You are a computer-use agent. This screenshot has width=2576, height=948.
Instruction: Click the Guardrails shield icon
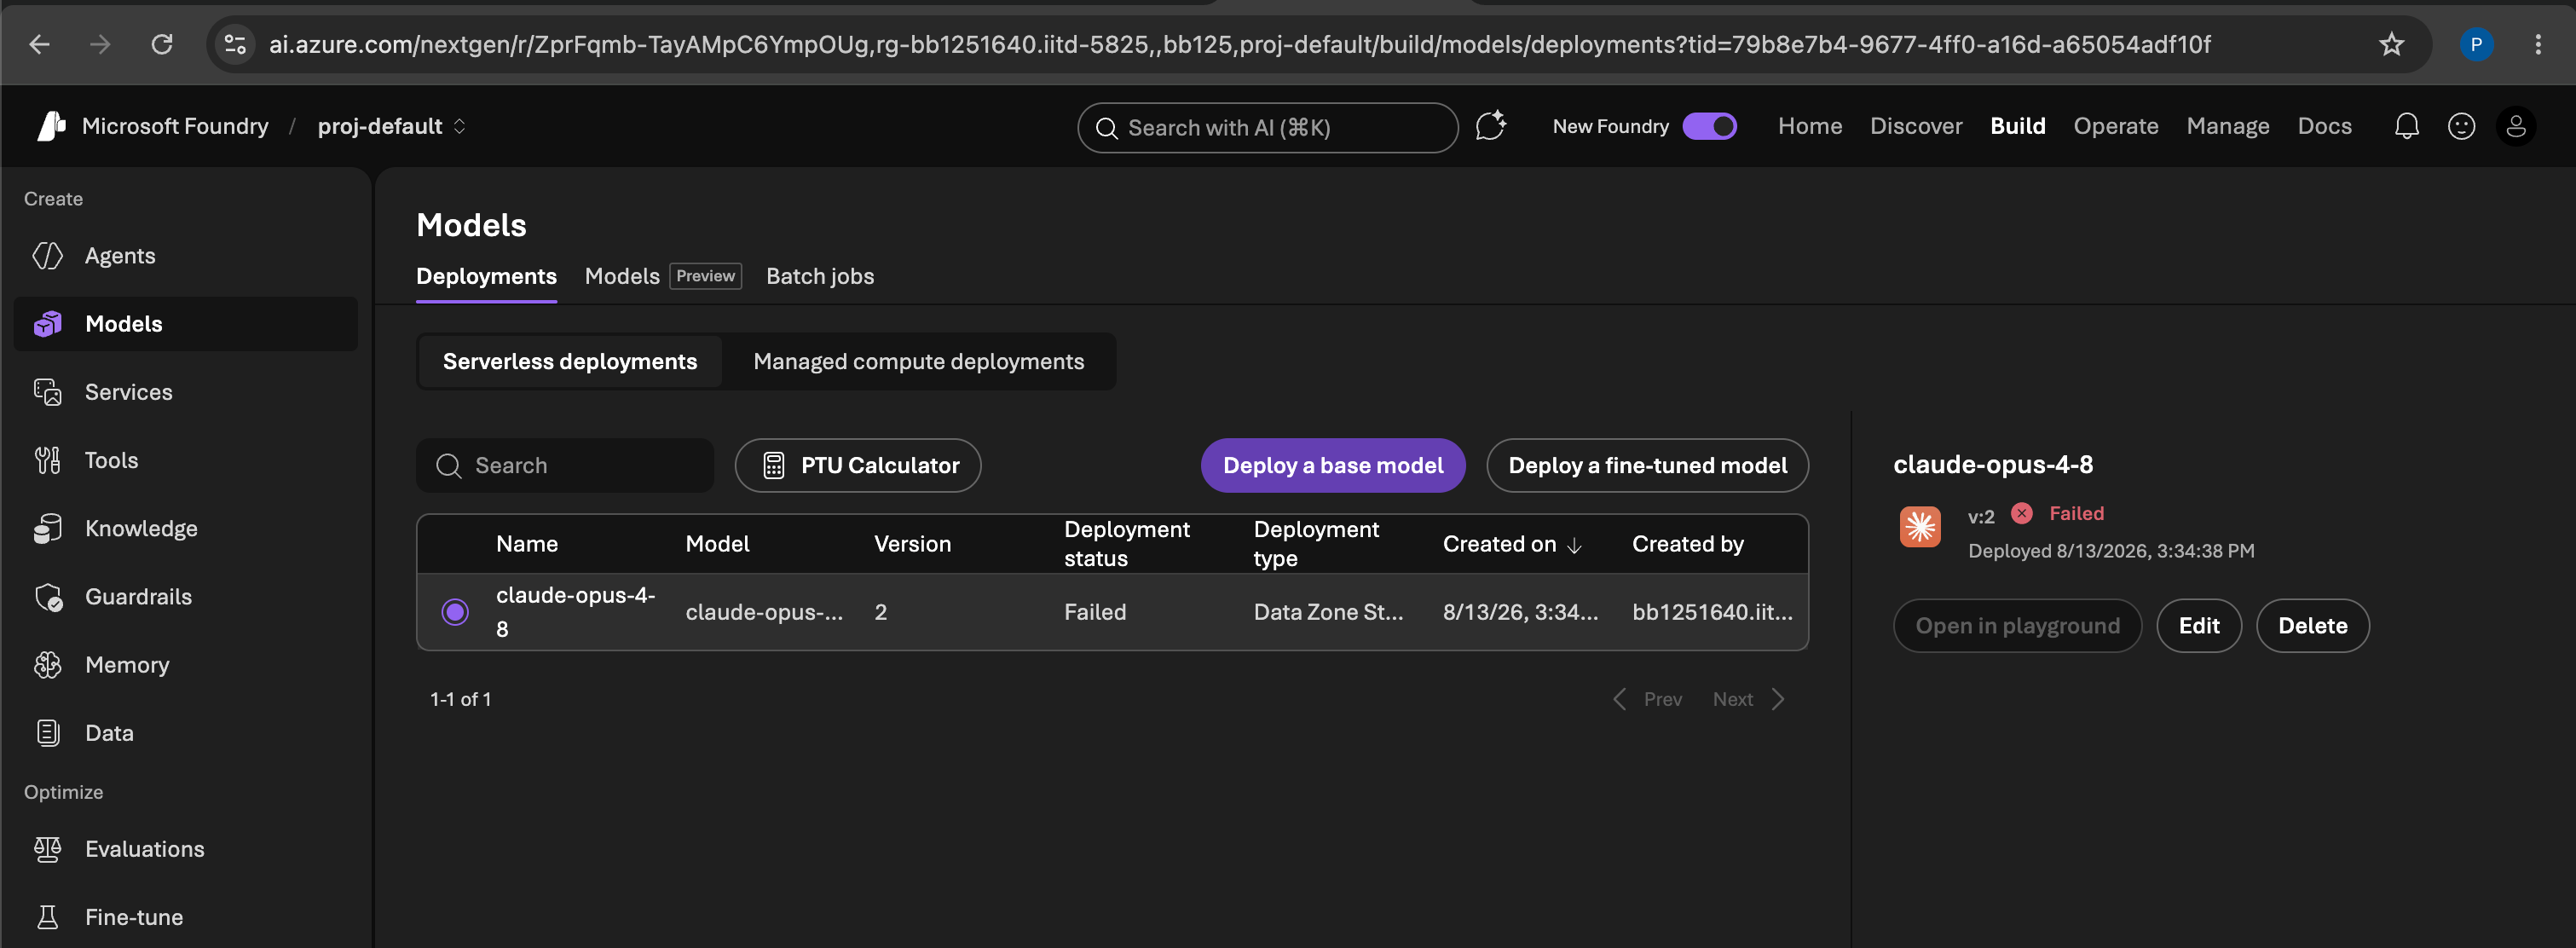pyautogui.click(x=48, y=597)
